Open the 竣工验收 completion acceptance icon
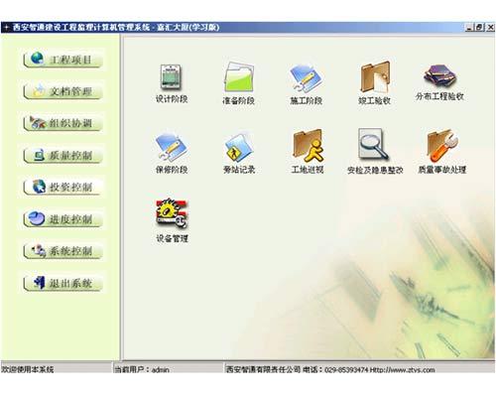Viewport: 496px width, 397px height. click(x=374, y=83)
